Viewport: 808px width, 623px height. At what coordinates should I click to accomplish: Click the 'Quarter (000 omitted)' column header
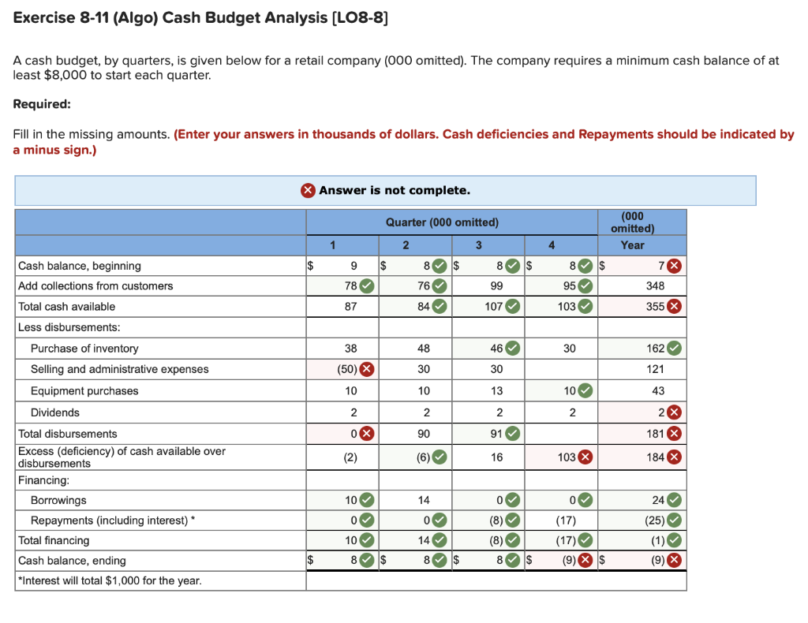coord(442,222)
